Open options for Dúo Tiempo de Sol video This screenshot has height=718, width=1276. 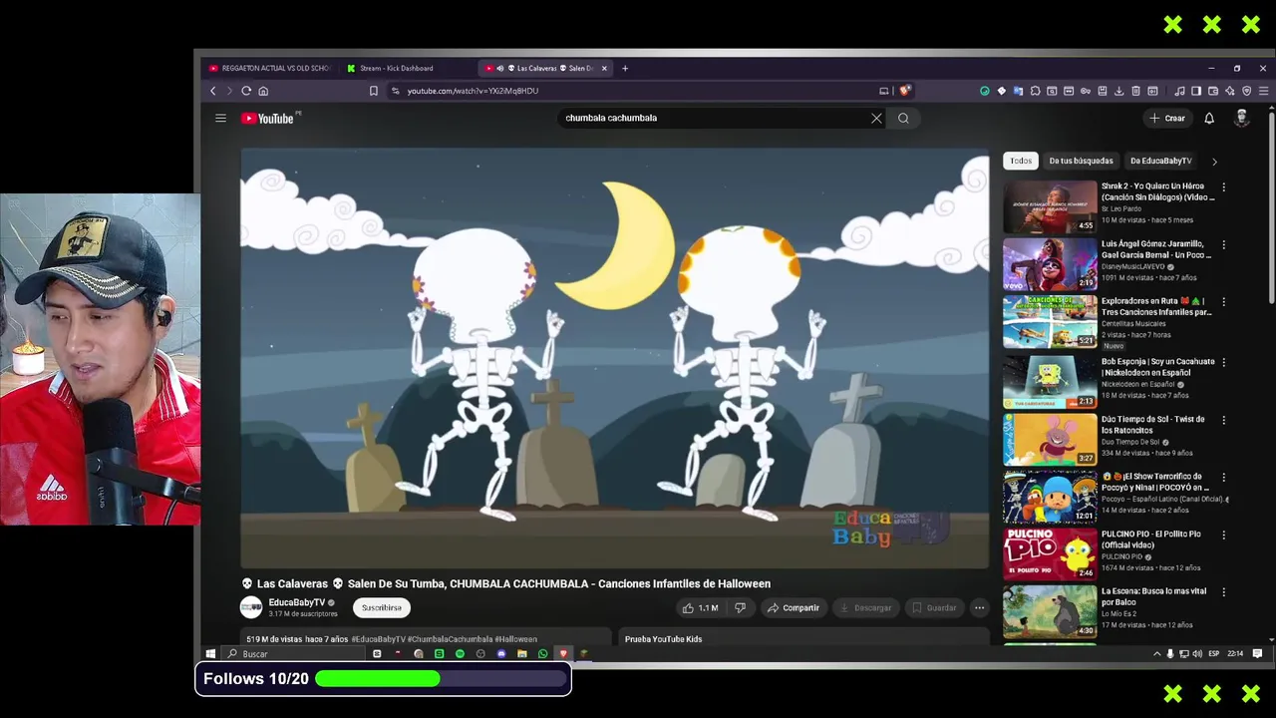(x=1223, y=420)
